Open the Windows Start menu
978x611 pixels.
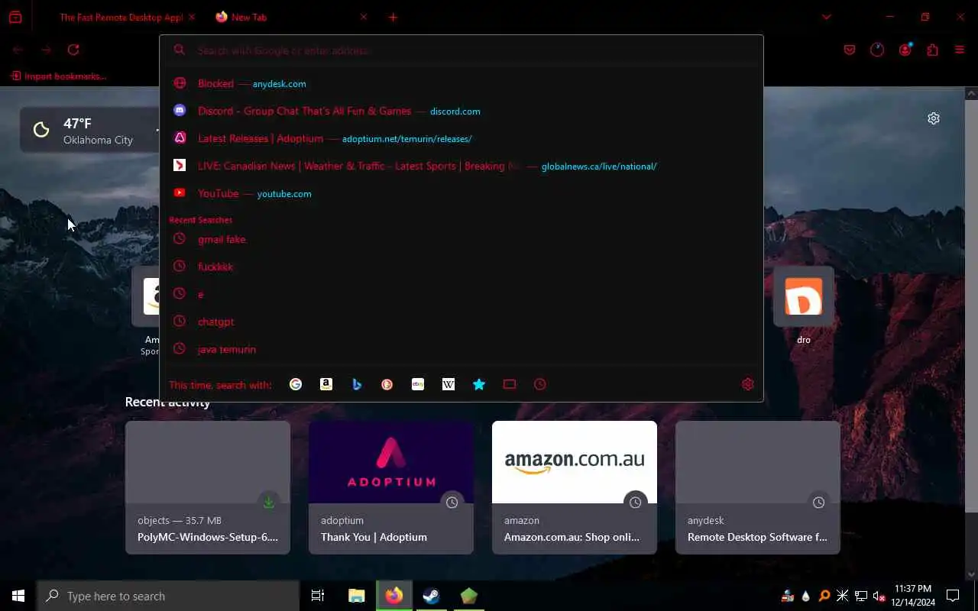point(18,596)
